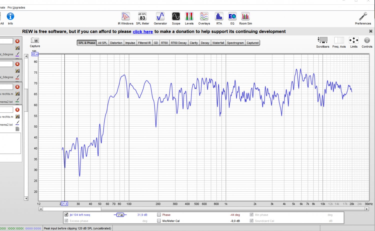Click the 83,4 SPL cursor value box
The width and height of the screenshot is (375, 231).
(x=35, y=54)
